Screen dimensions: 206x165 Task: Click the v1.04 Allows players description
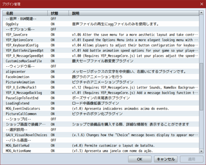click(135, 45)
